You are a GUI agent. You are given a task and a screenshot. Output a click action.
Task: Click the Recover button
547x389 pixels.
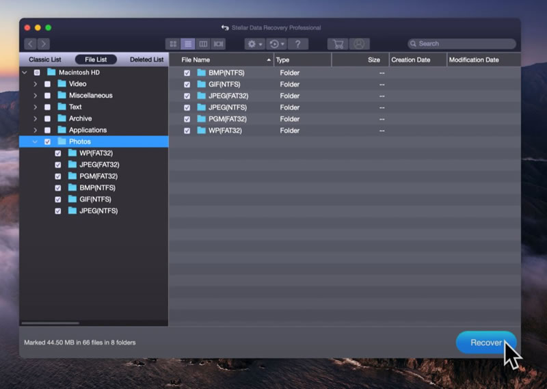pos(486,343)
